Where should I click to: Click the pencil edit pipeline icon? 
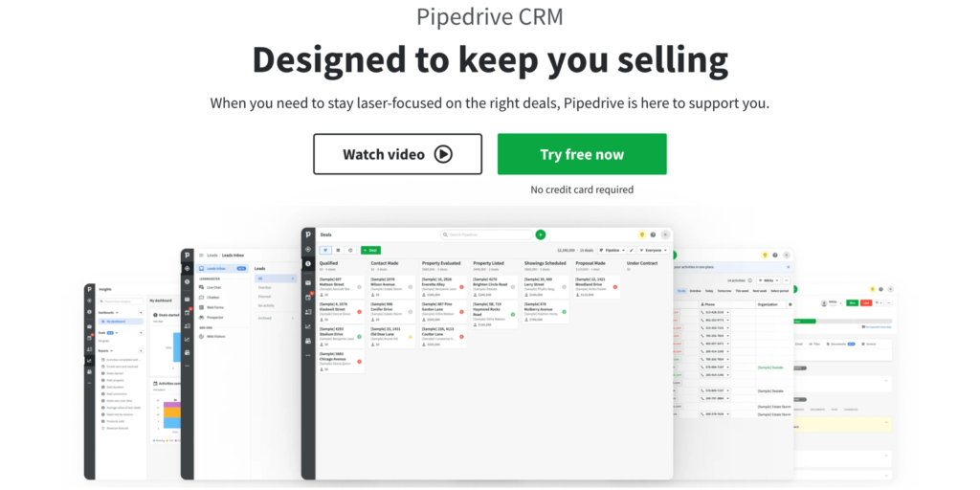(x=632, y=250)
